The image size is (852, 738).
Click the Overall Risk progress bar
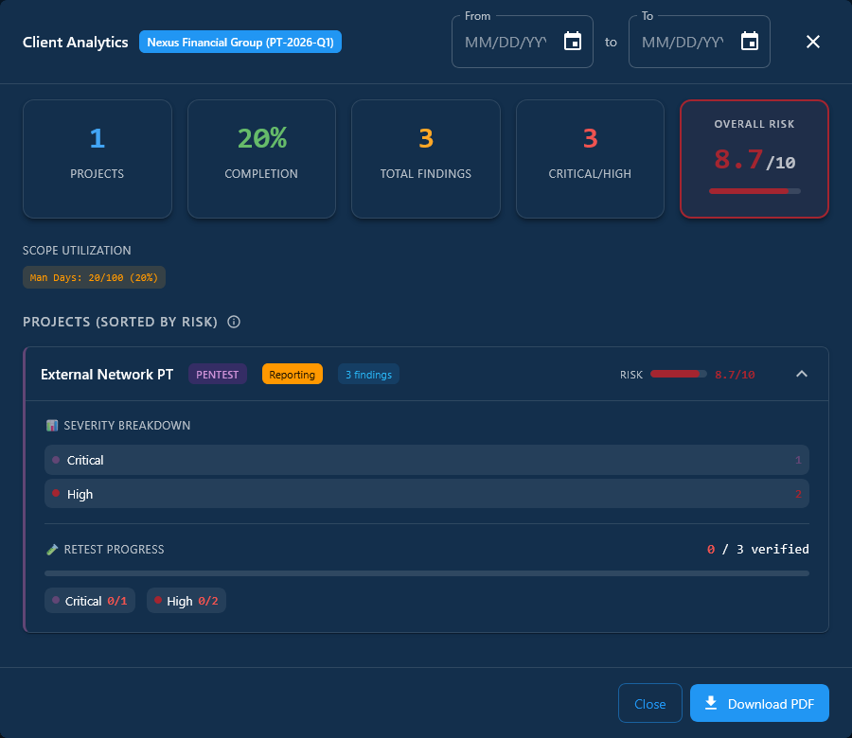754,191
